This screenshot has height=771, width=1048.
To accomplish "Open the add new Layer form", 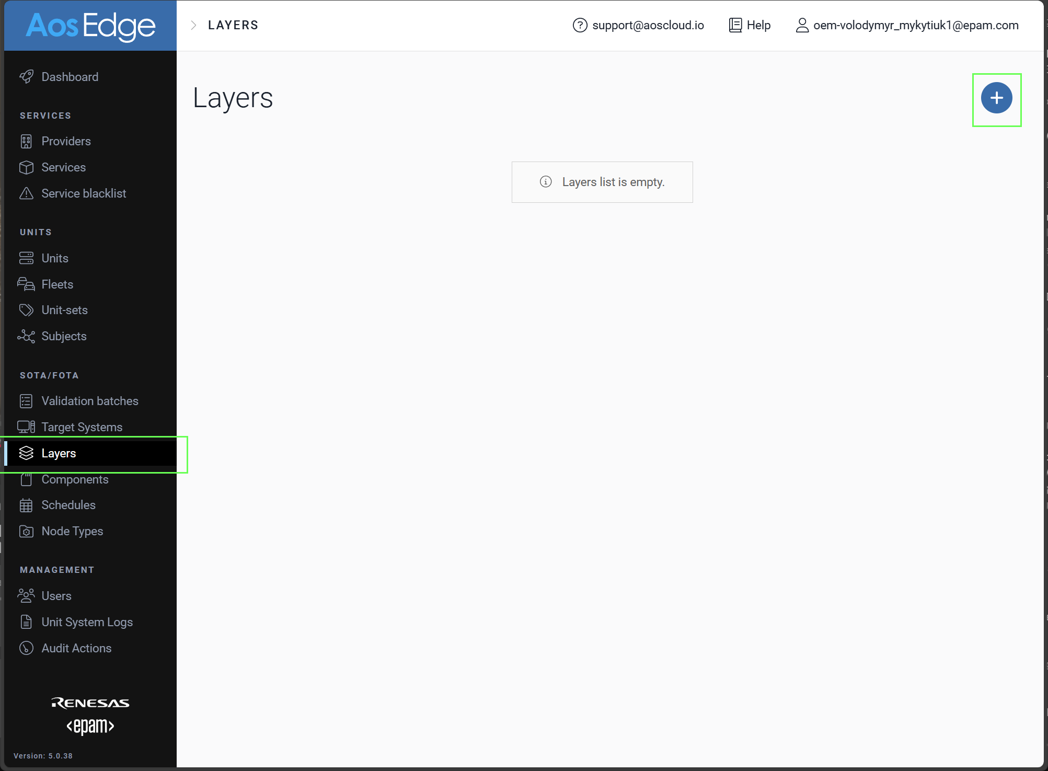I will 997,98.
